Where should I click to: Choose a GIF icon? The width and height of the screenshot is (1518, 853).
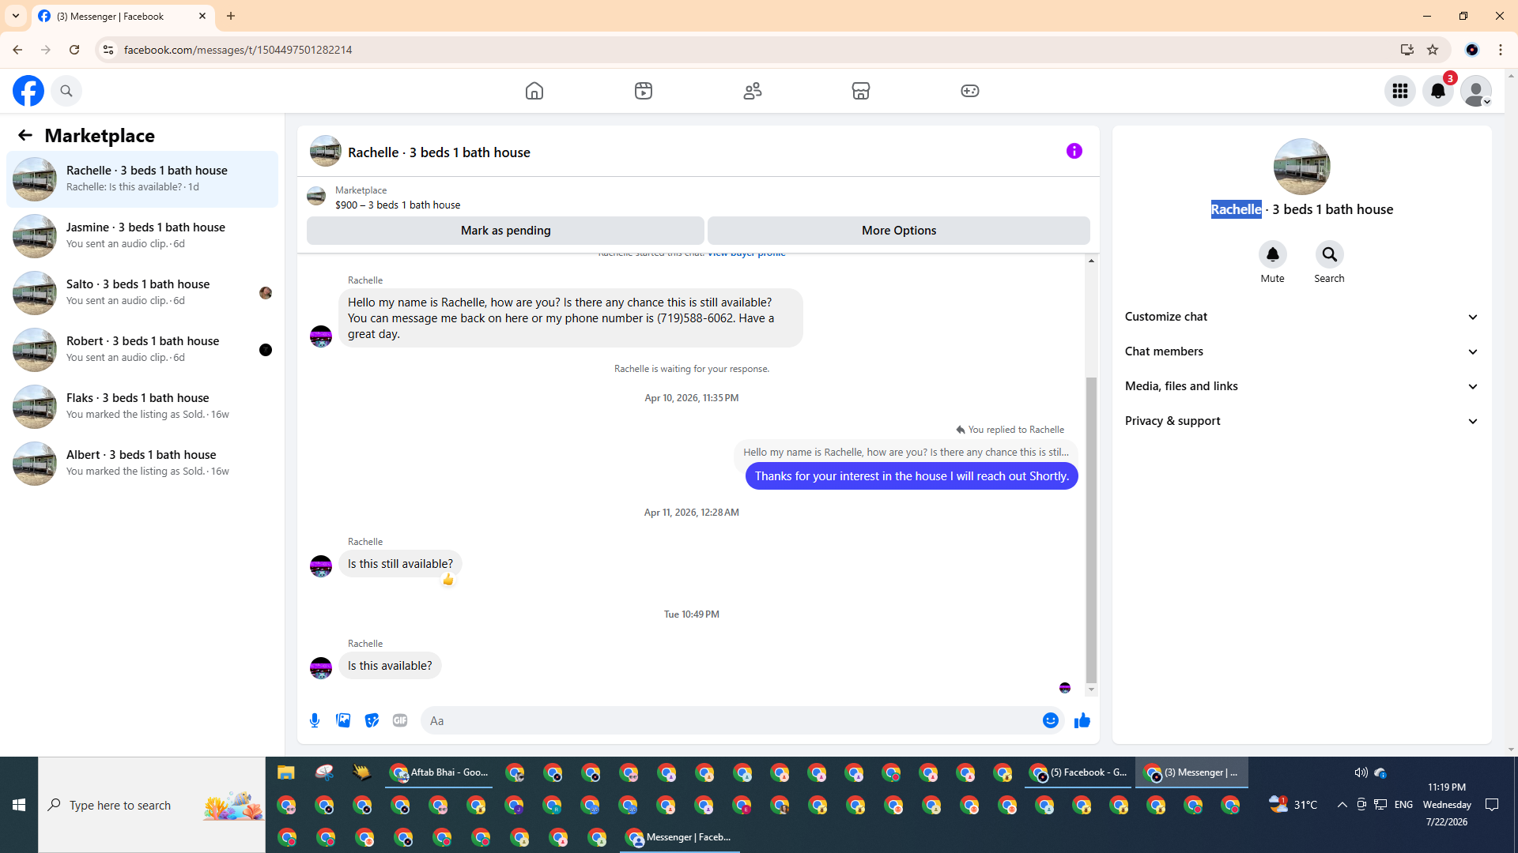click(400, 720)
